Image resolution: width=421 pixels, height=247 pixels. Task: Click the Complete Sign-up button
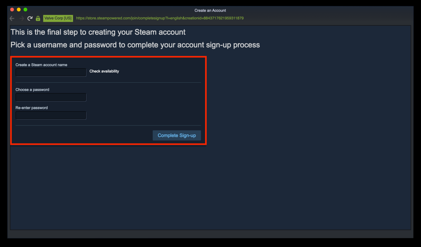[177, 136]
